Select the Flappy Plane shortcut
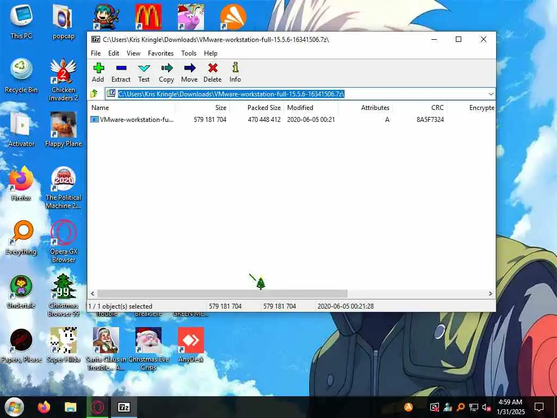This screenshot has width=557, height=418. [x=63, y=130]
